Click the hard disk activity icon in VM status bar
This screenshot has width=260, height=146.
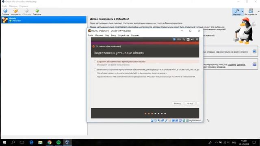(152, 120)
